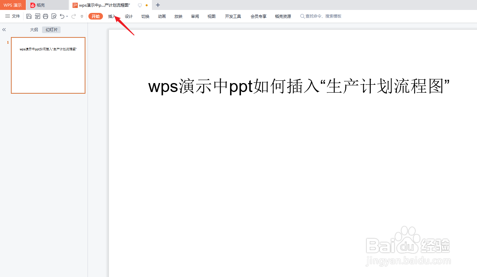Open Print Preview icon
The height and width of the screenshot is (277, 477).
54,16
